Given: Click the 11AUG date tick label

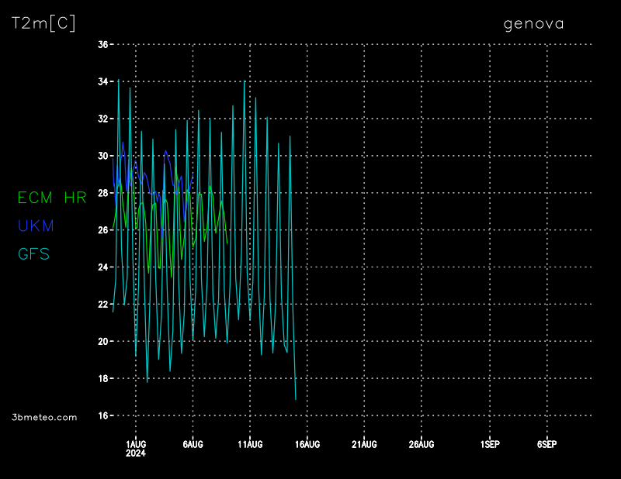Looking at the screenshot, I should (250, 444).
